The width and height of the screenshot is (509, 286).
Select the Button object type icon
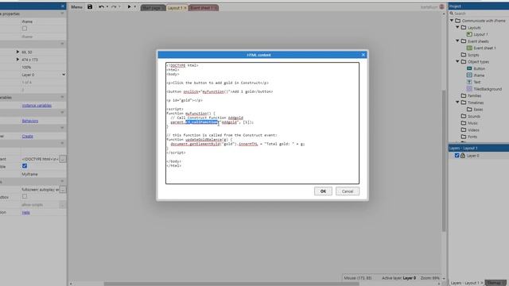[x=469, y=68]
